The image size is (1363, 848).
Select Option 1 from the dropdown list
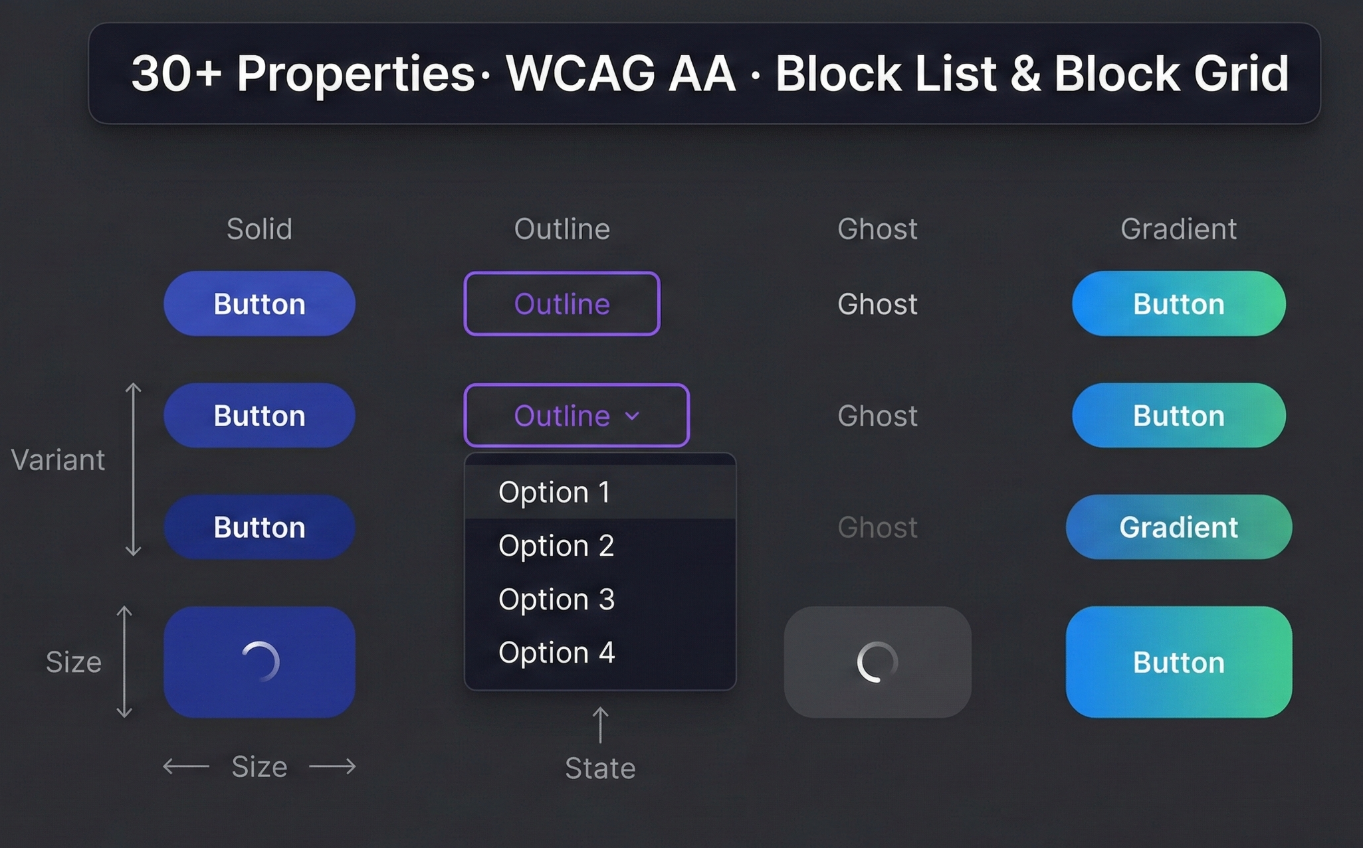click(554, 492)
